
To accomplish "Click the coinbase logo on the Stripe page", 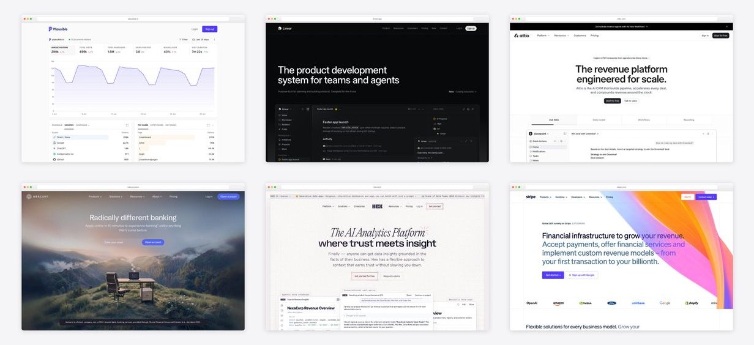I will 638,303.
